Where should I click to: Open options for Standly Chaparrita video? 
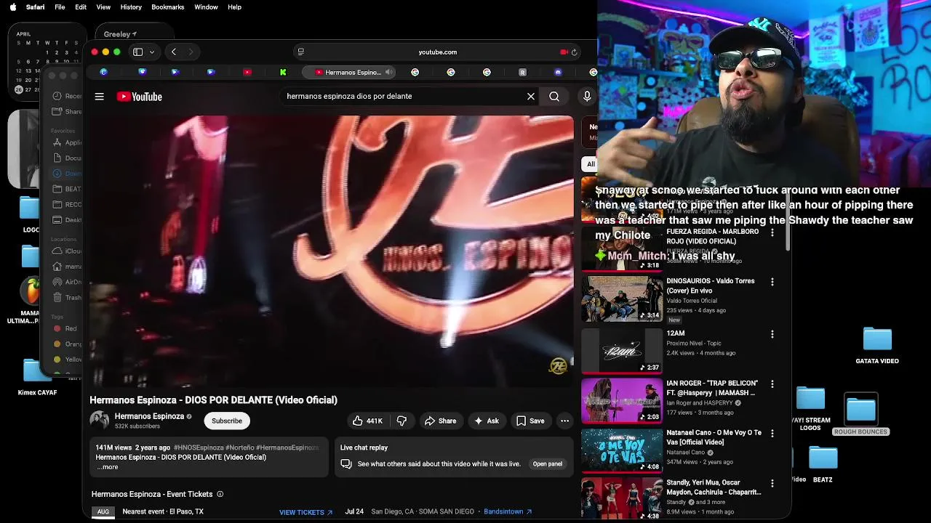tap(772, 483)
